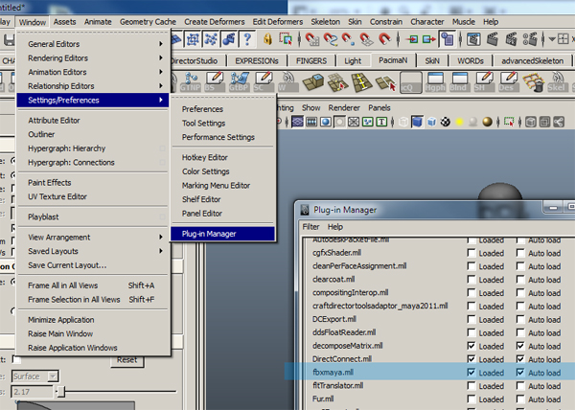Click the Insert Edge Loop shelf icon
575x410 pixels.
362,82
